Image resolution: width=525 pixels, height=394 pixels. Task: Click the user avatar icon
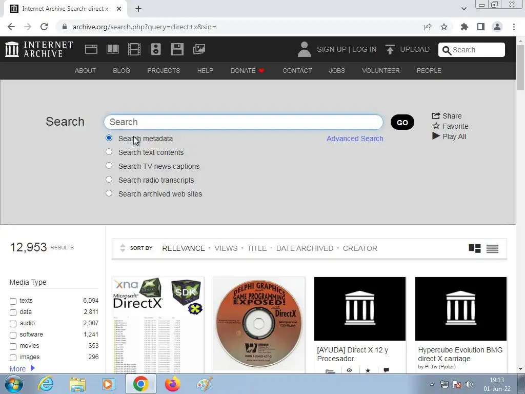coord(304,49)
